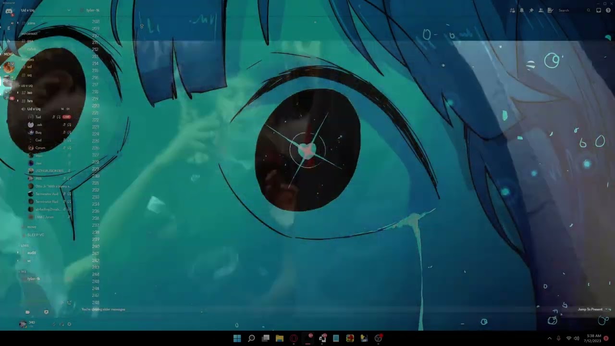This screenshot has width=615, height=346.
Task: Select user Cud in voice channel
Action: (x=38, y=140)
